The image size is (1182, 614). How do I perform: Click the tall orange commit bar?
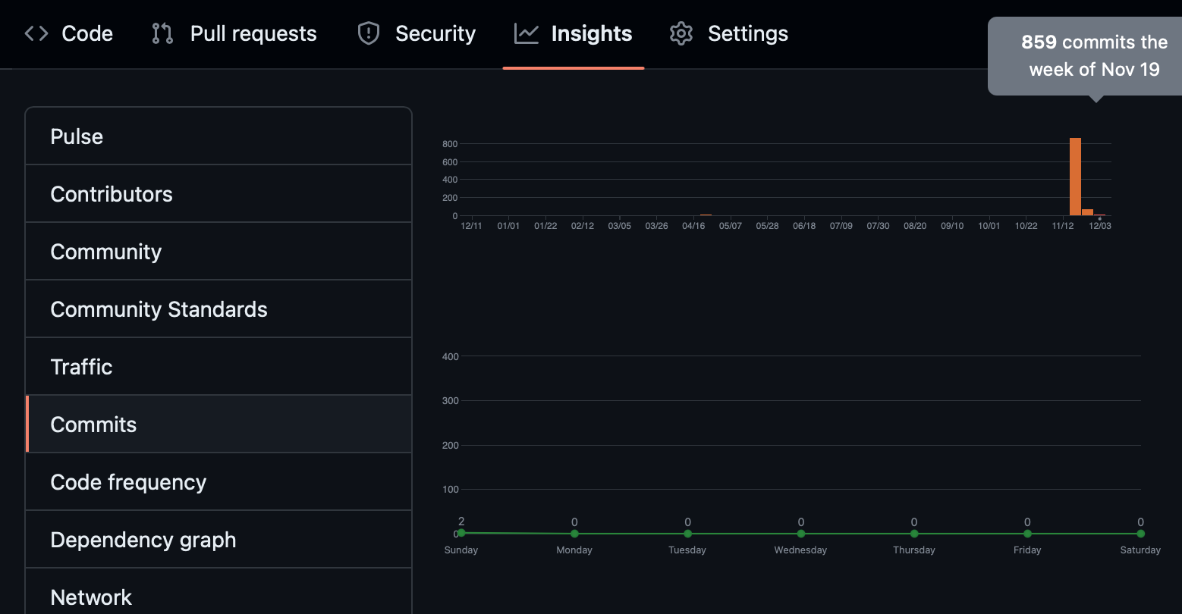coord(1074,174)
